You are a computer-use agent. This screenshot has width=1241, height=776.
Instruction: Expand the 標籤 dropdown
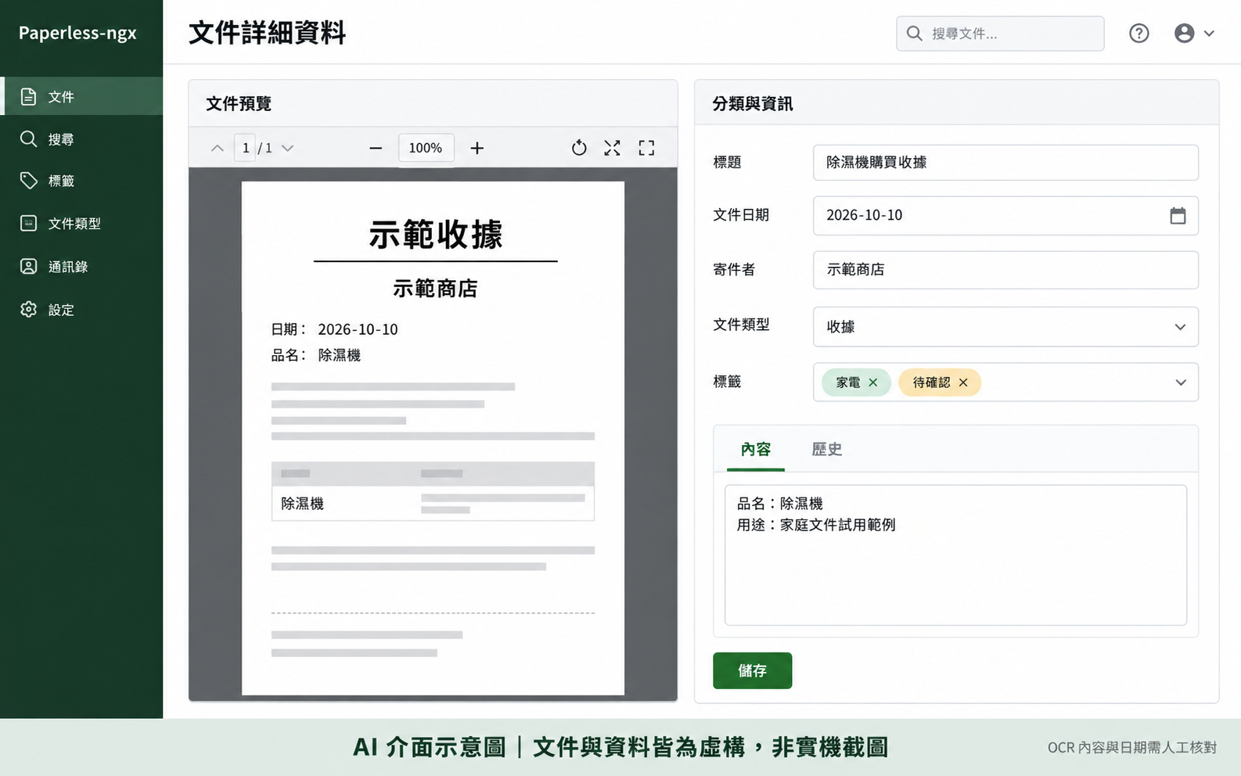[1181, 383]
